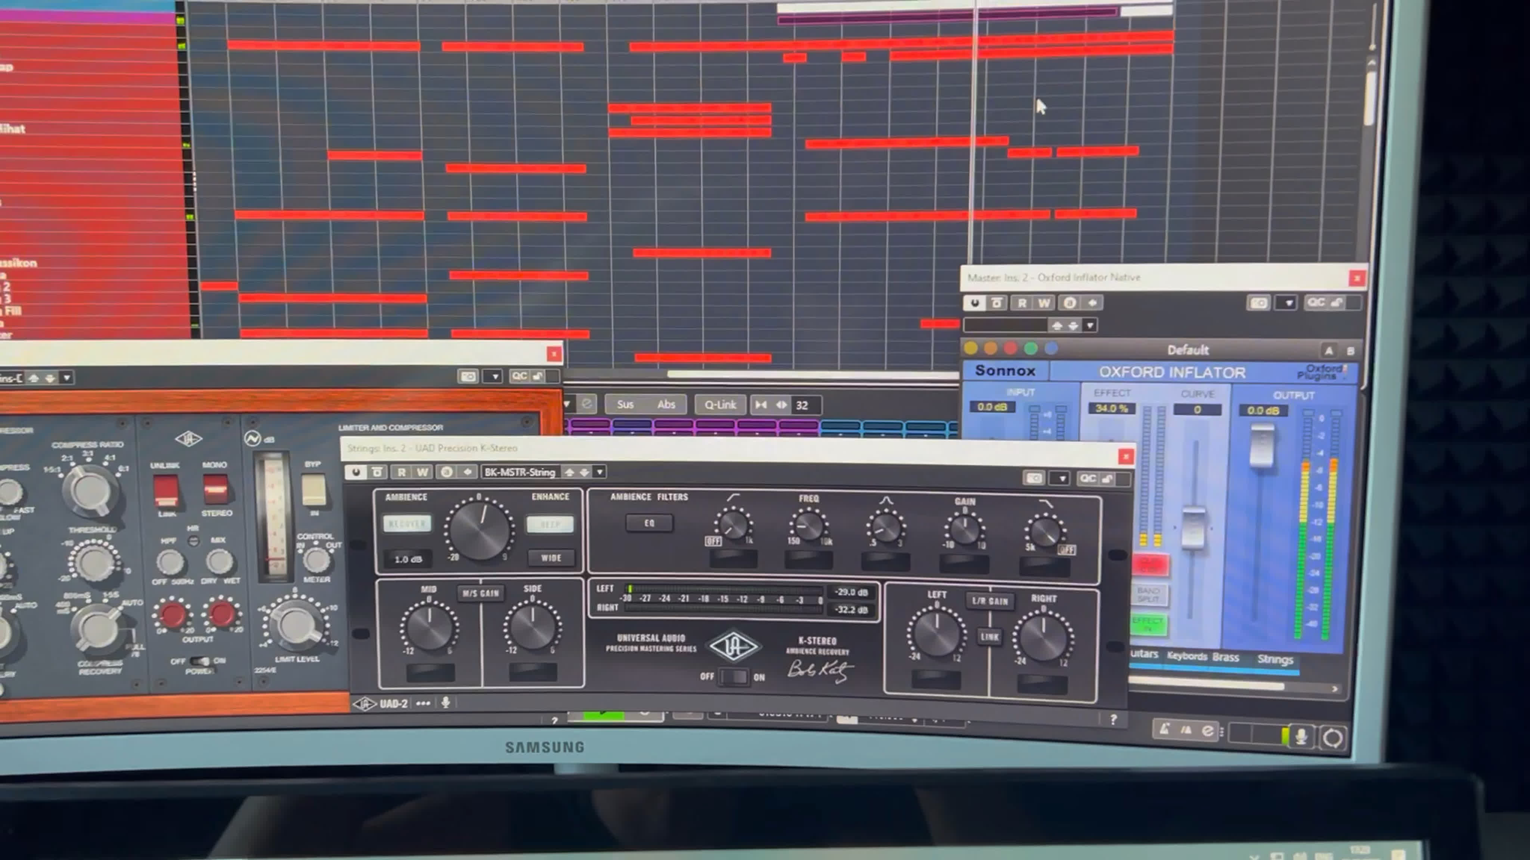1530x860 pixels.
Task: Click the Sus button in the editor toolbar
Action: click(x=625, y=404)
